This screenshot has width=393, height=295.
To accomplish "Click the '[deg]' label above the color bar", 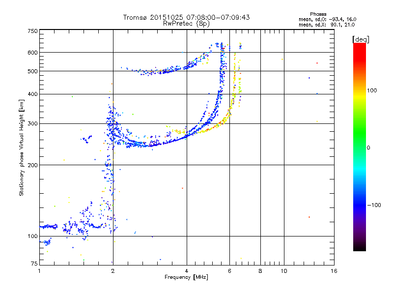I will [361, 39].
